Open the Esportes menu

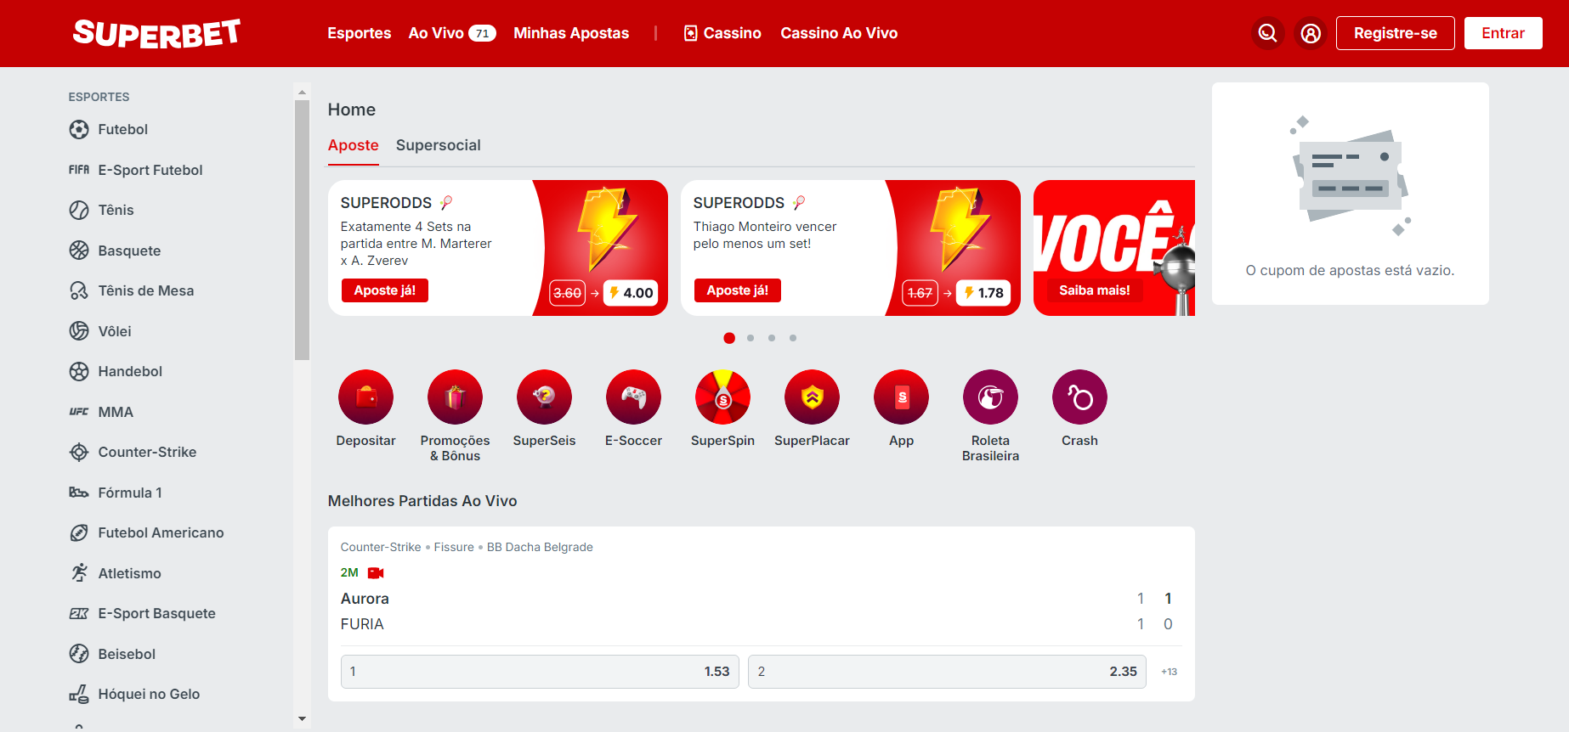pyautogui.click(x=360, y=33)
